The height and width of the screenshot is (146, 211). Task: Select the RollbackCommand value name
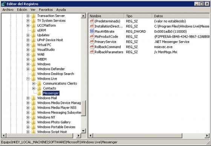point(108,47)
